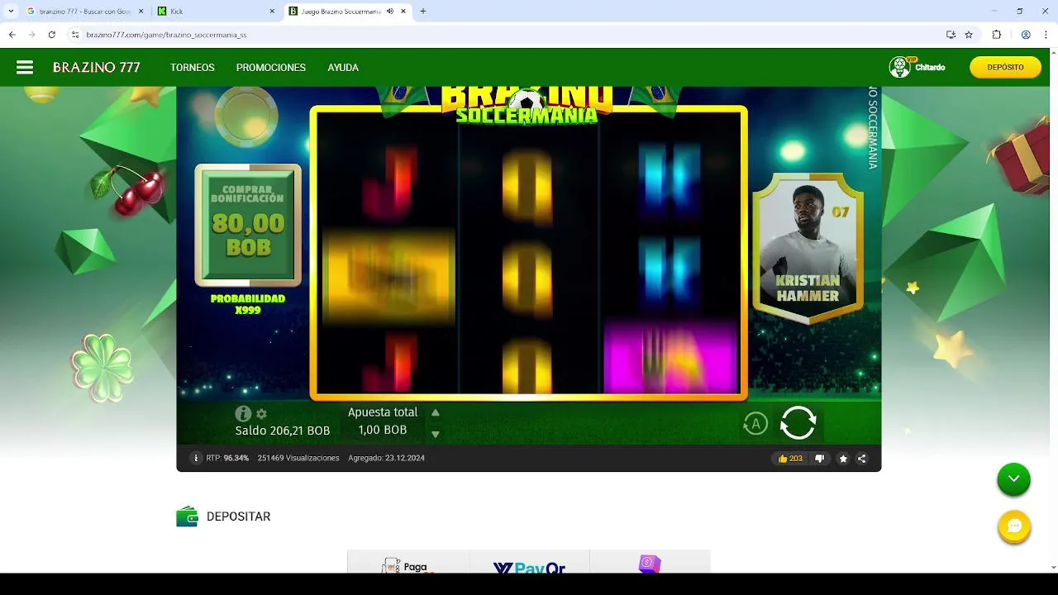Screen dimensions: 1058x595
Task: Click the 251469 Visualizaciones text
Action: pos(298,458)
